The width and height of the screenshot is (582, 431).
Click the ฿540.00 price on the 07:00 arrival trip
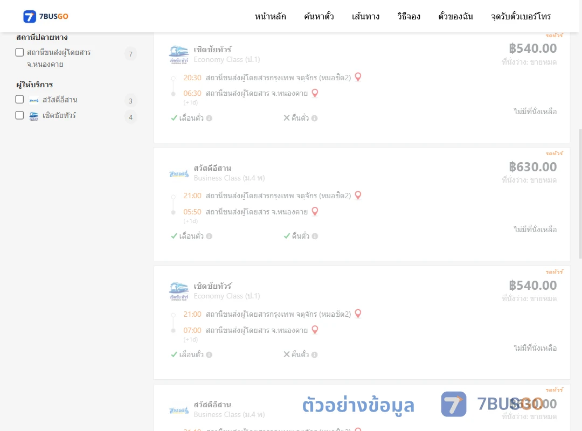coord(532,285)
